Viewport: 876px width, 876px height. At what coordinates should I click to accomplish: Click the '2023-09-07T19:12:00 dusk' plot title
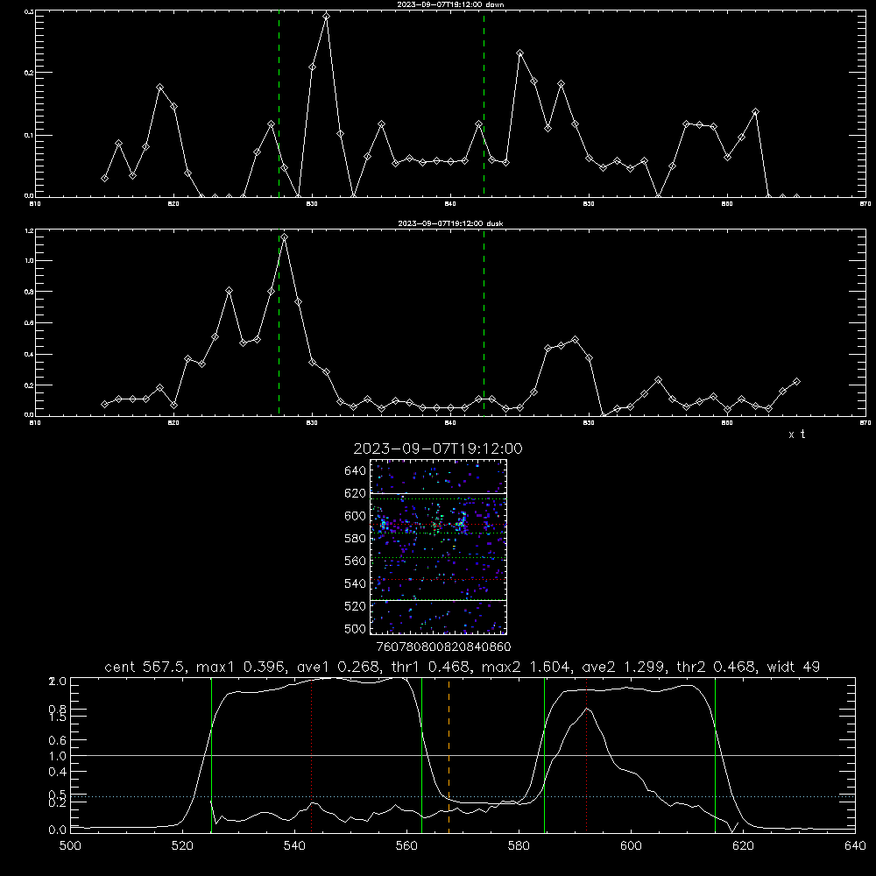pos(450,223)
